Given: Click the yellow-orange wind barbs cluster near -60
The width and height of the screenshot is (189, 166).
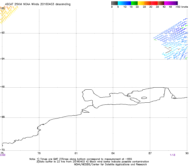Looking at the screenshot, I should click(8, 15).
